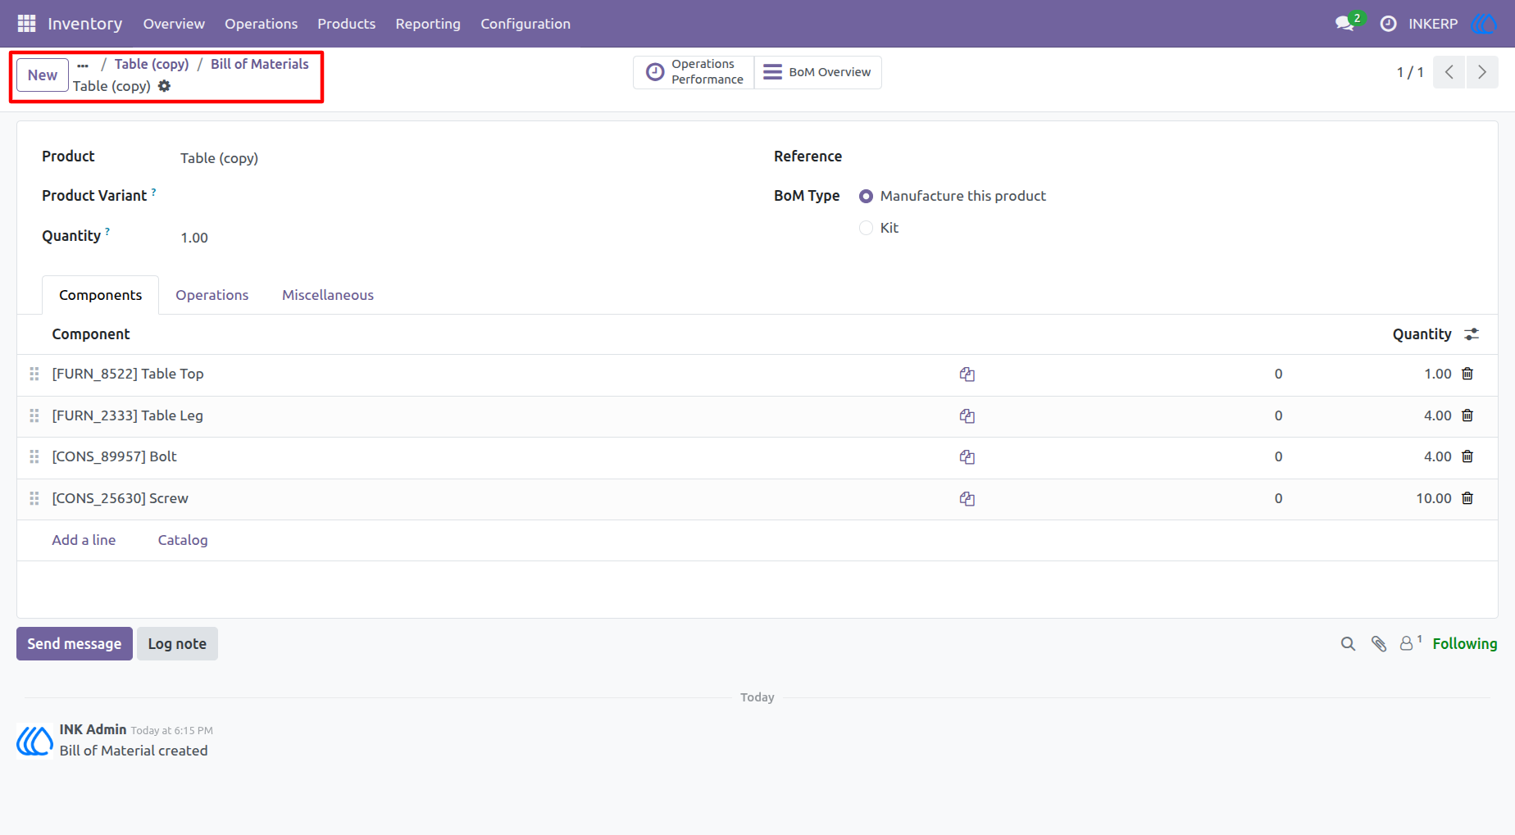Open the activities clock icon
Viewport: 1515px width, 835px height.
pyautogui.click(x=1388, y=24)
